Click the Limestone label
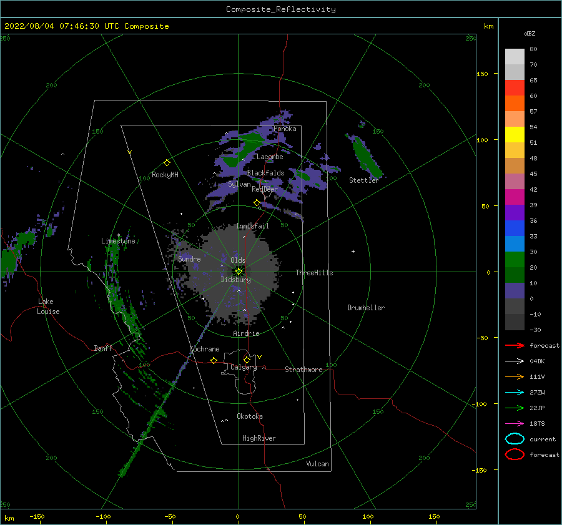 coord(118,241)
